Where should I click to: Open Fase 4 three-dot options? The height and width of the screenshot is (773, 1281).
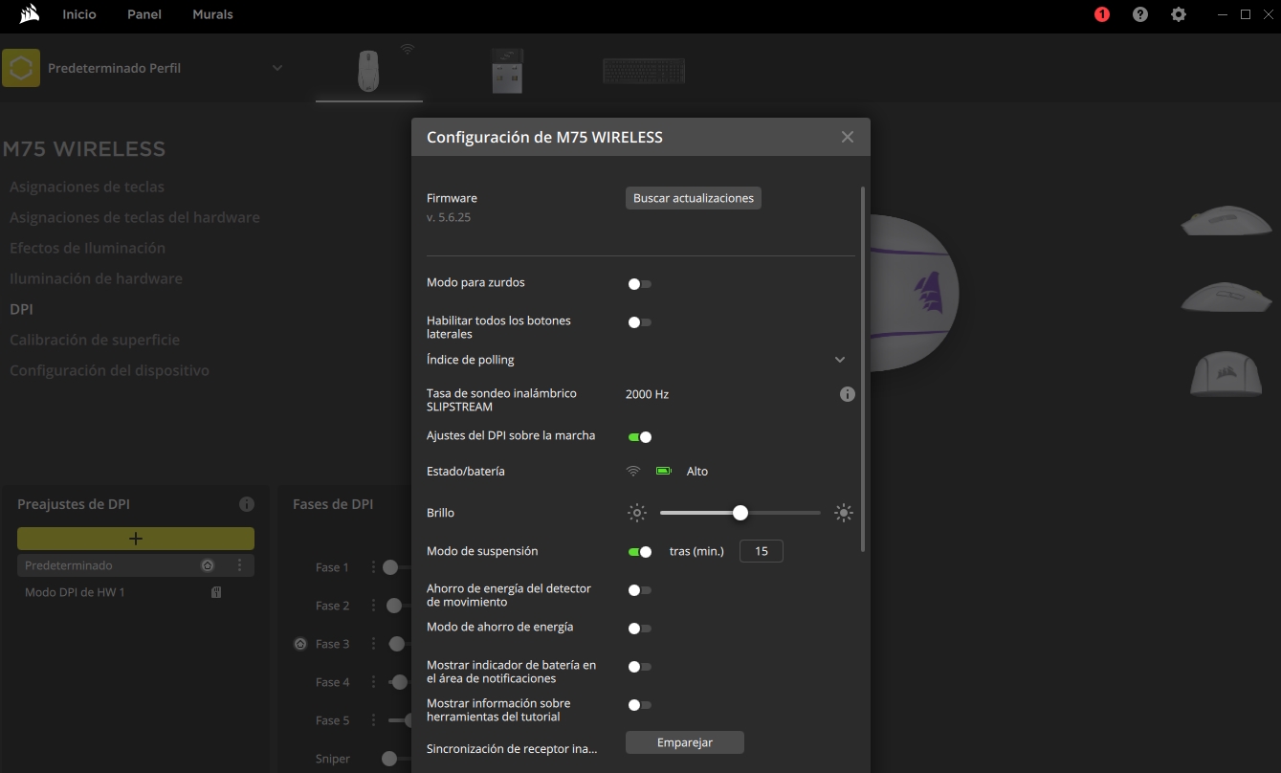coord(373,682)
